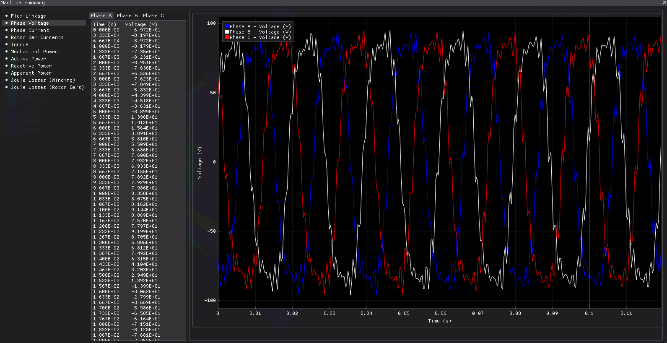Select the table row for time 1.500E-02

click(x=138, y=275)
